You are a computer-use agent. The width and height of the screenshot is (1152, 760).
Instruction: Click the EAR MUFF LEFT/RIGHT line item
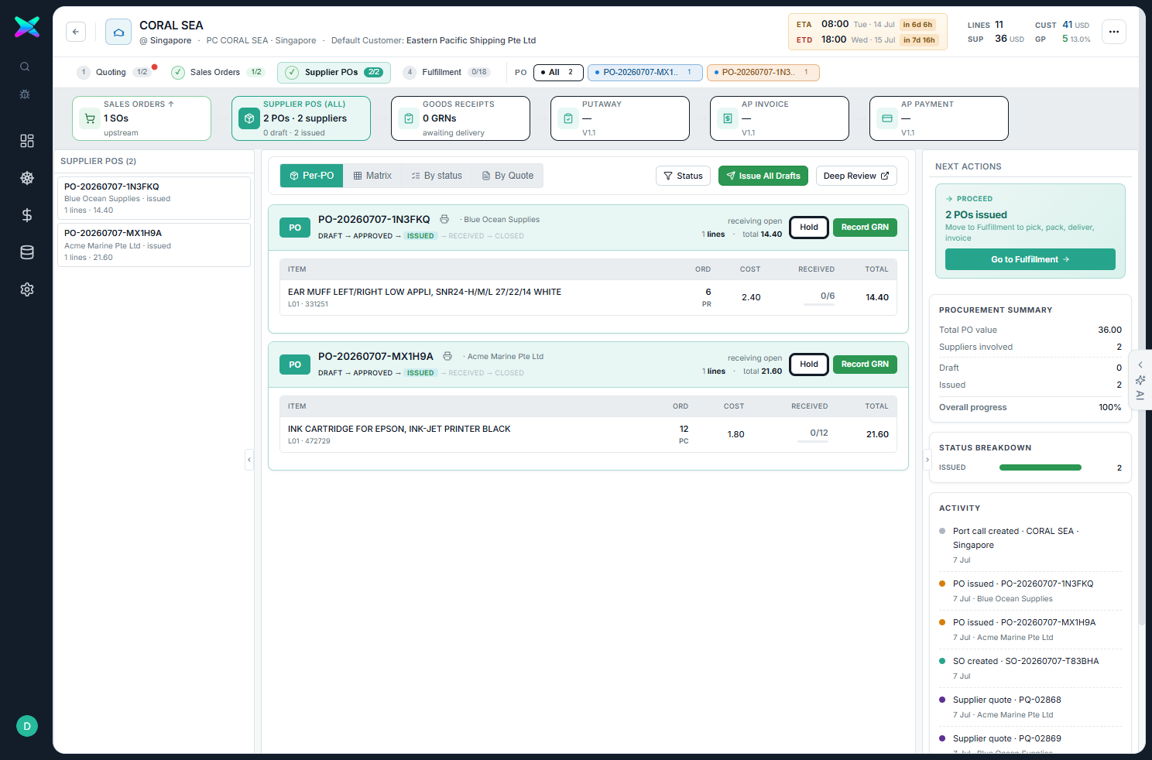tap(588, 297)
